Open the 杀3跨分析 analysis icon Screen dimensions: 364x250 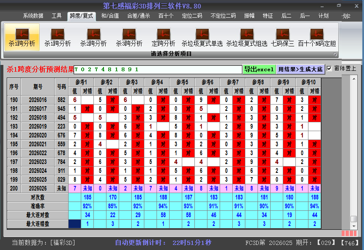tap(129, 37)
